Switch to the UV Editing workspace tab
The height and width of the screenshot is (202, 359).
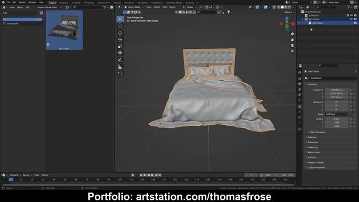89,3
